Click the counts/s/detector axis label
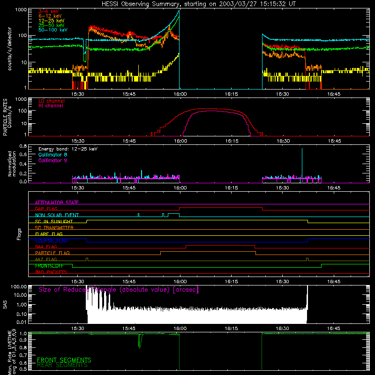 point(10,49)
